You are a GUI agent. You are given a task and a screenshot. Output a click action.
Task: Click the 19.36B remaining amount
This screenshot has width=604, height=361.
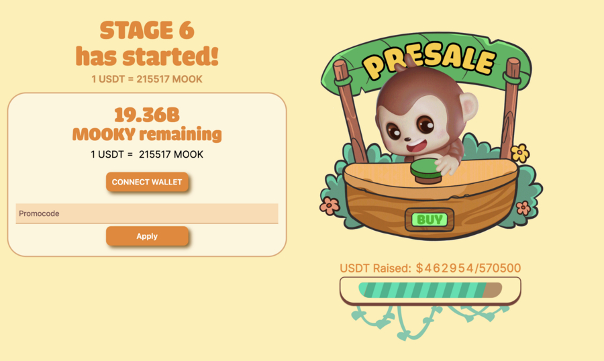pyautogui.click(x=147, y=115)
